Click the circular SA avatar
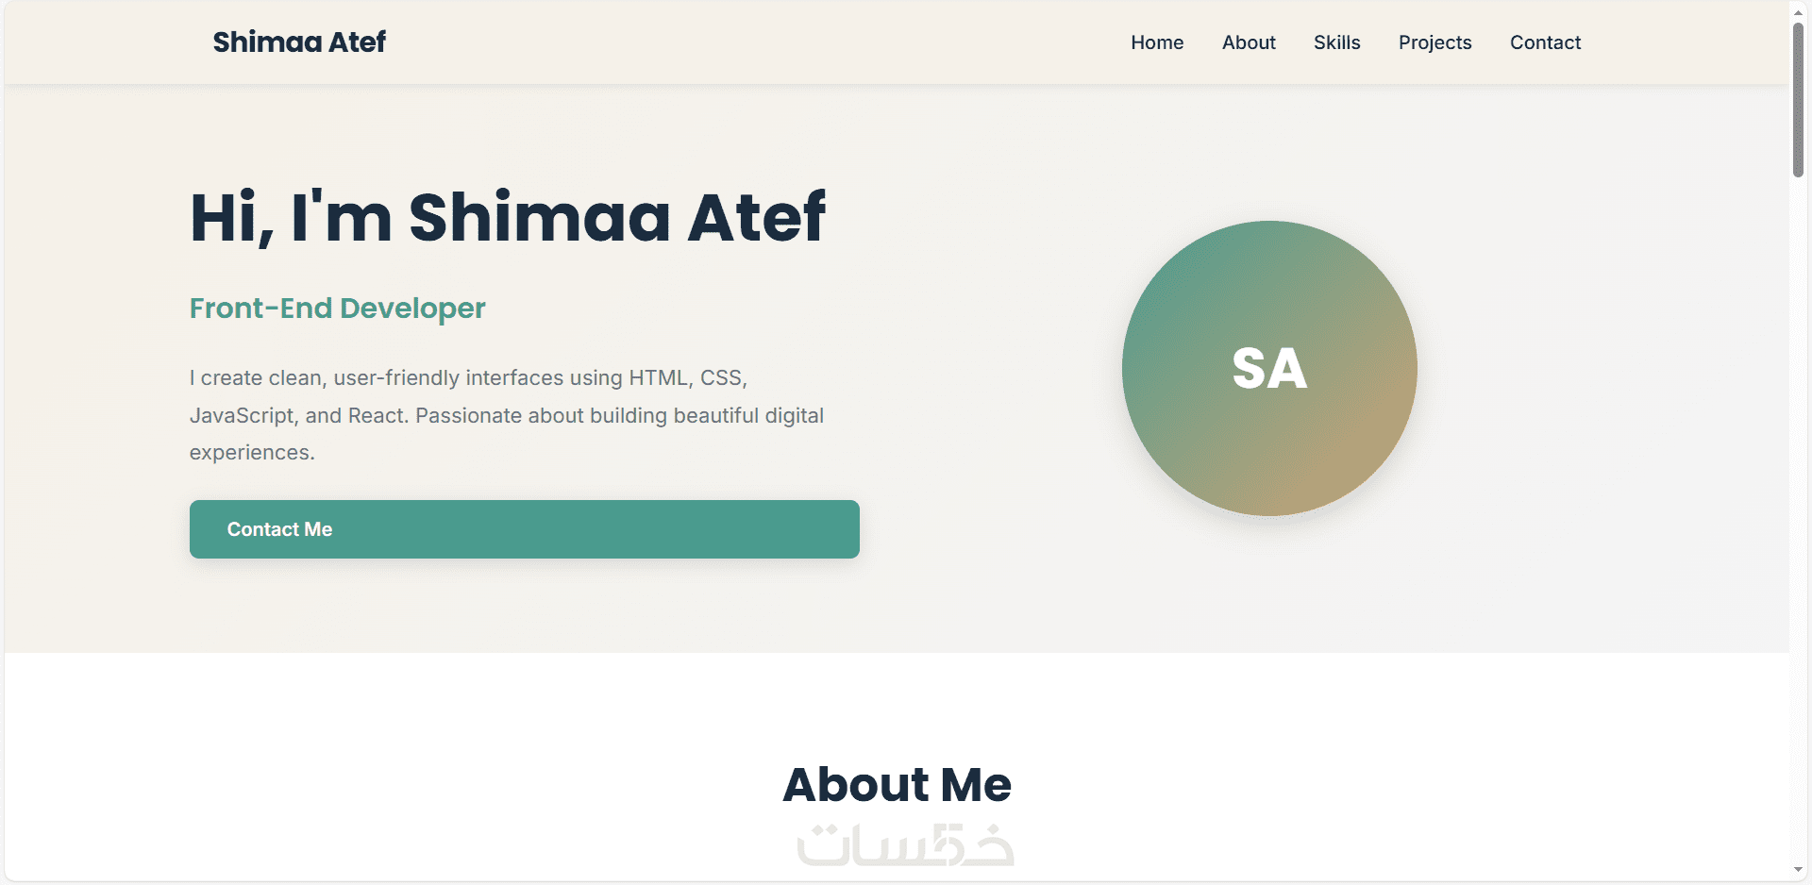The height and width of the screenshot is (885, 1812). tap(1269, 368)
